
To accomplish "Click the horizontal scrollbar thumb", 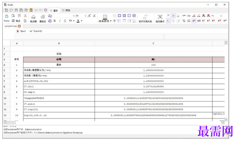I will 11,122.
